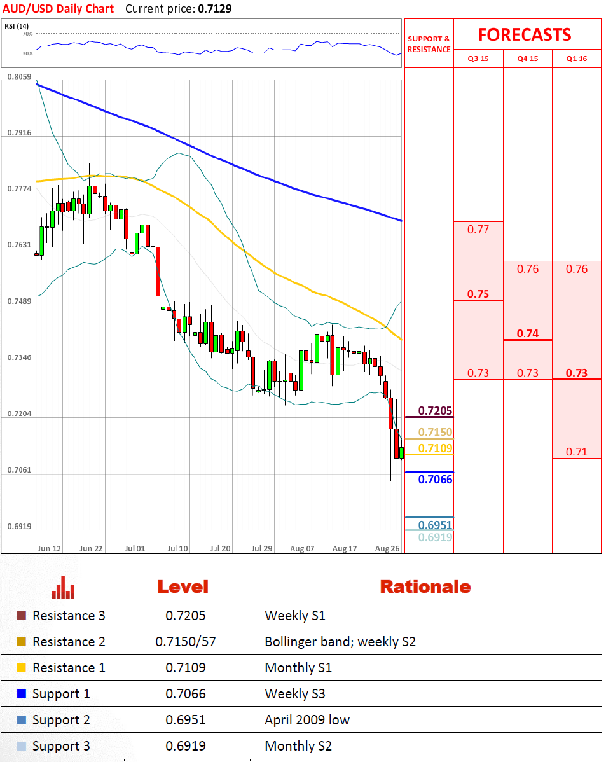This screenshot has width=613, height=762.
Task: Click the Support 2 steel blue swatch
Action: click(x=22, y=720)
